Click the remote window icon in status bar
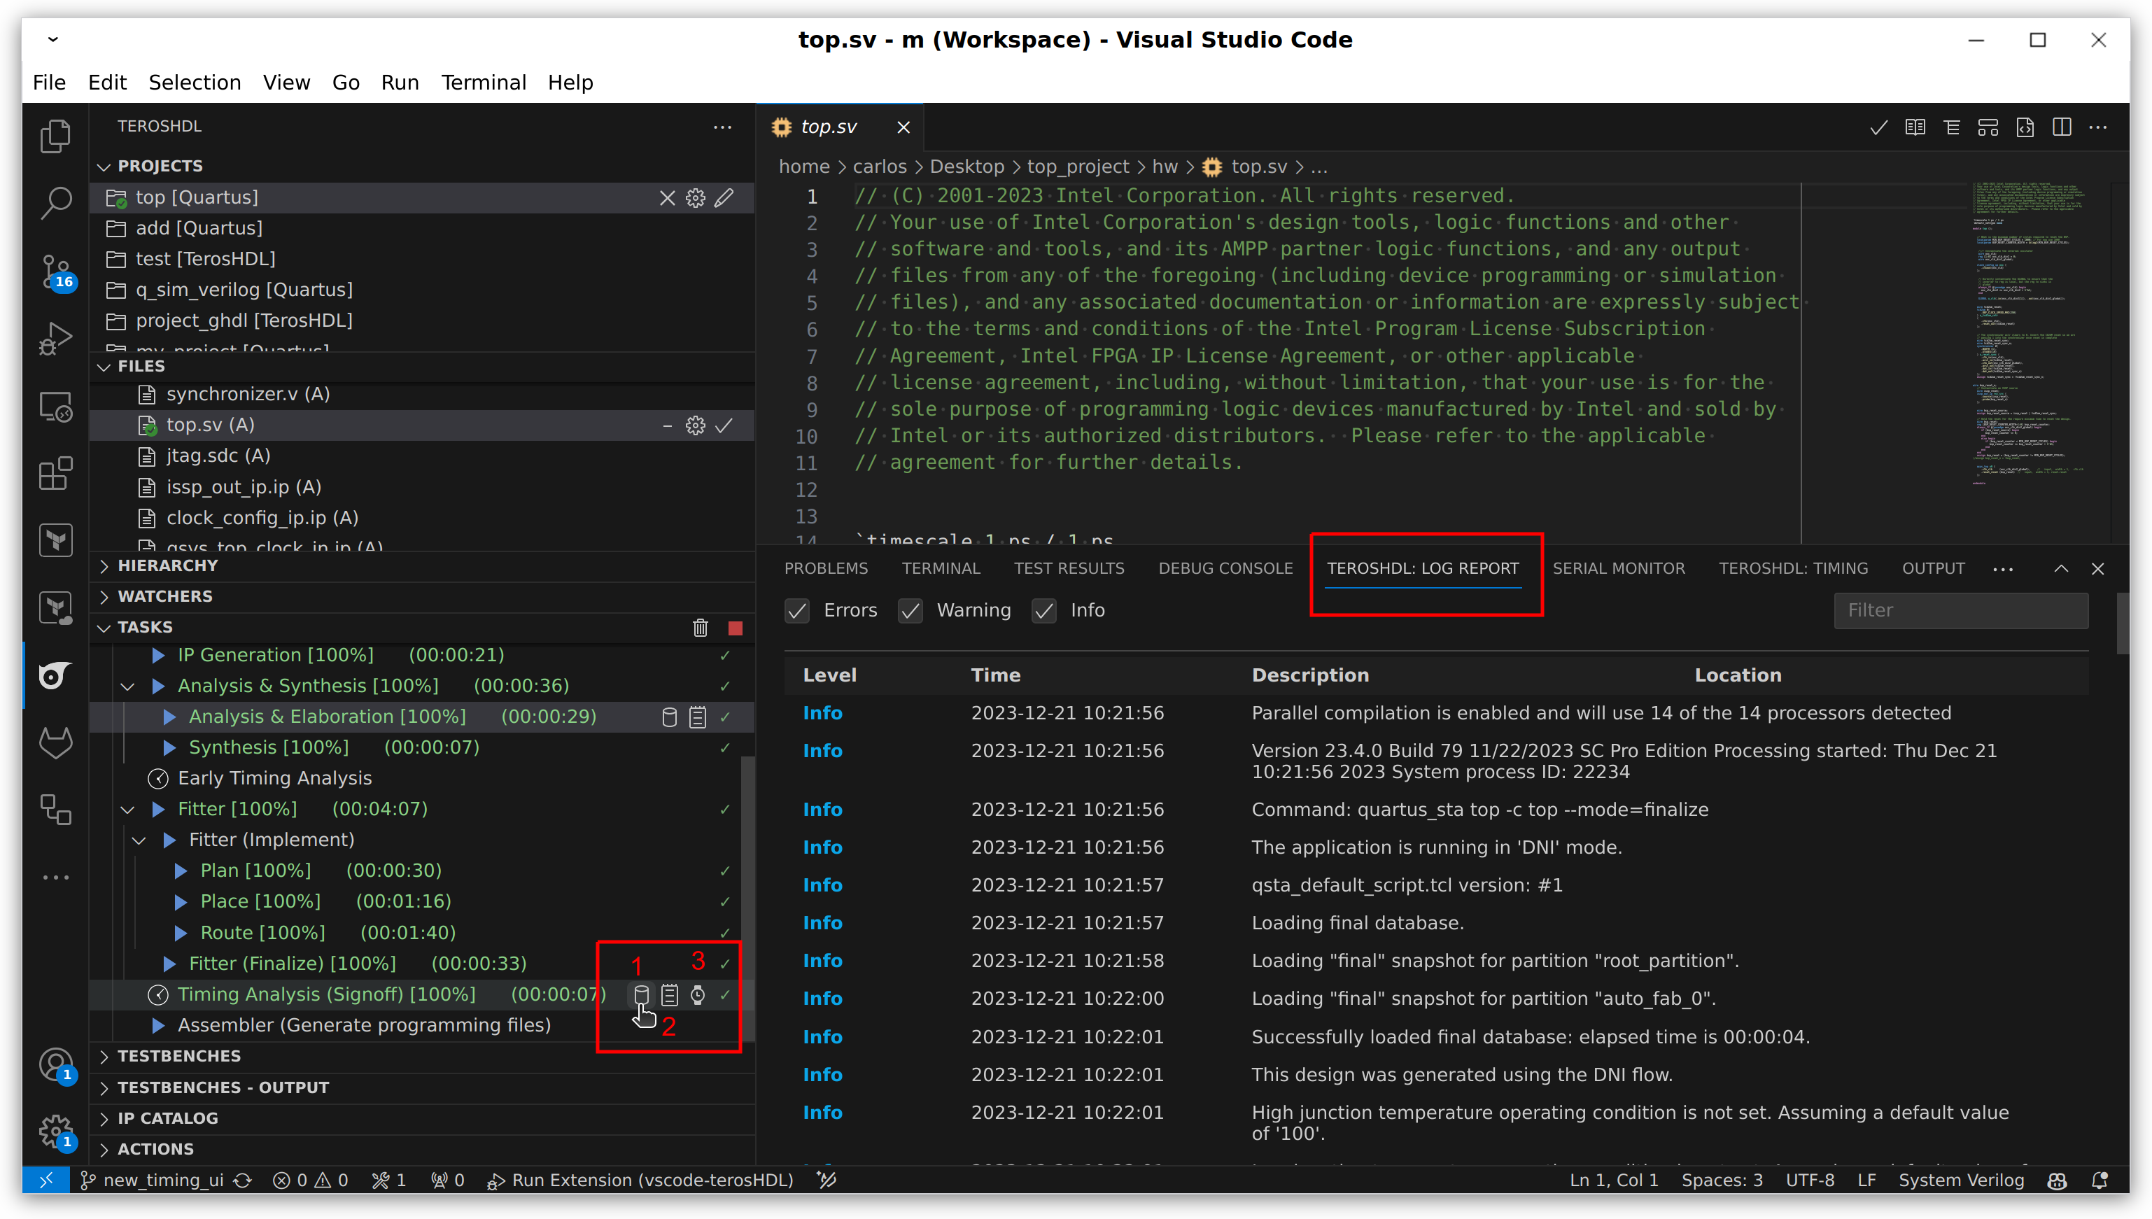The width and height of the screenshot is (2152, 1219). [x=46, y=1180]
